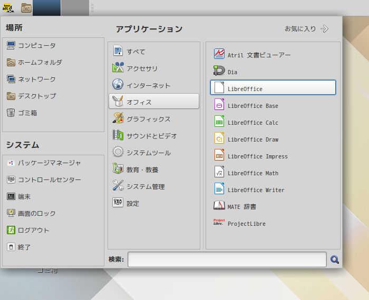Open パッケージマネージャ package manager icon
This screenshot has width=369, height=300.
[x=11, y=163]
